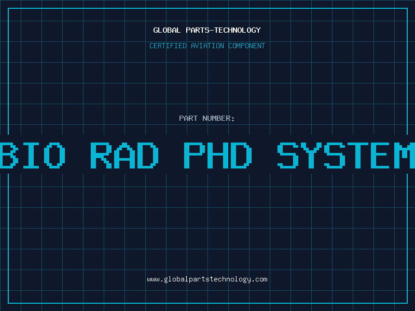Click the PART NUMBER: label
Viewport: 415px width, 311px height.
(x=207, y=118)
